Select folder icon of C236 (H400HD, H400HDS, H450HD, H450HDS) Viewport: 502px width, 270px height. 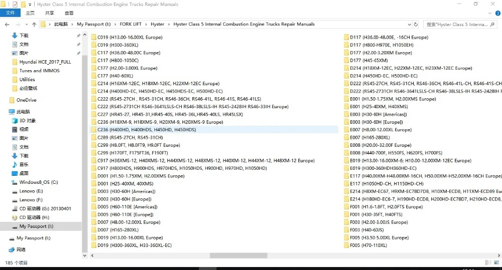tap(93, 129)
